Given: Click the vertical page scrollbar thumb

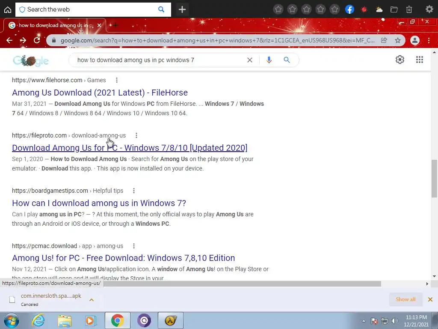Looking at the screenshot, I should 435,179.
